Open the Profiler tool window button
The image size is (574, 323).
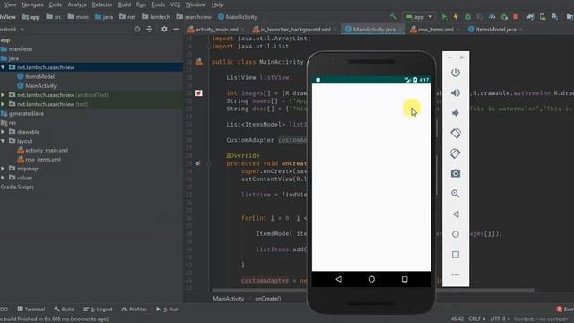pos(134,309)
